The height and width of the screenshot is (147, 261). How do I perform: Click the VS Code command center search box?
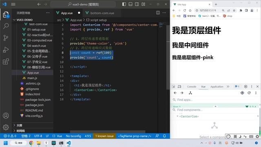coord(83,4)
